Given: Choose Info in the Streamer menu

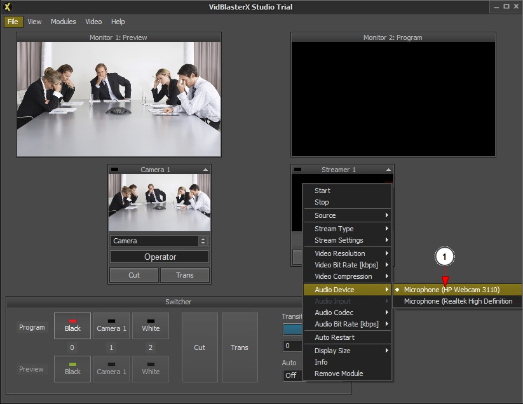Looking at the screenshot, I should [347, 362].
